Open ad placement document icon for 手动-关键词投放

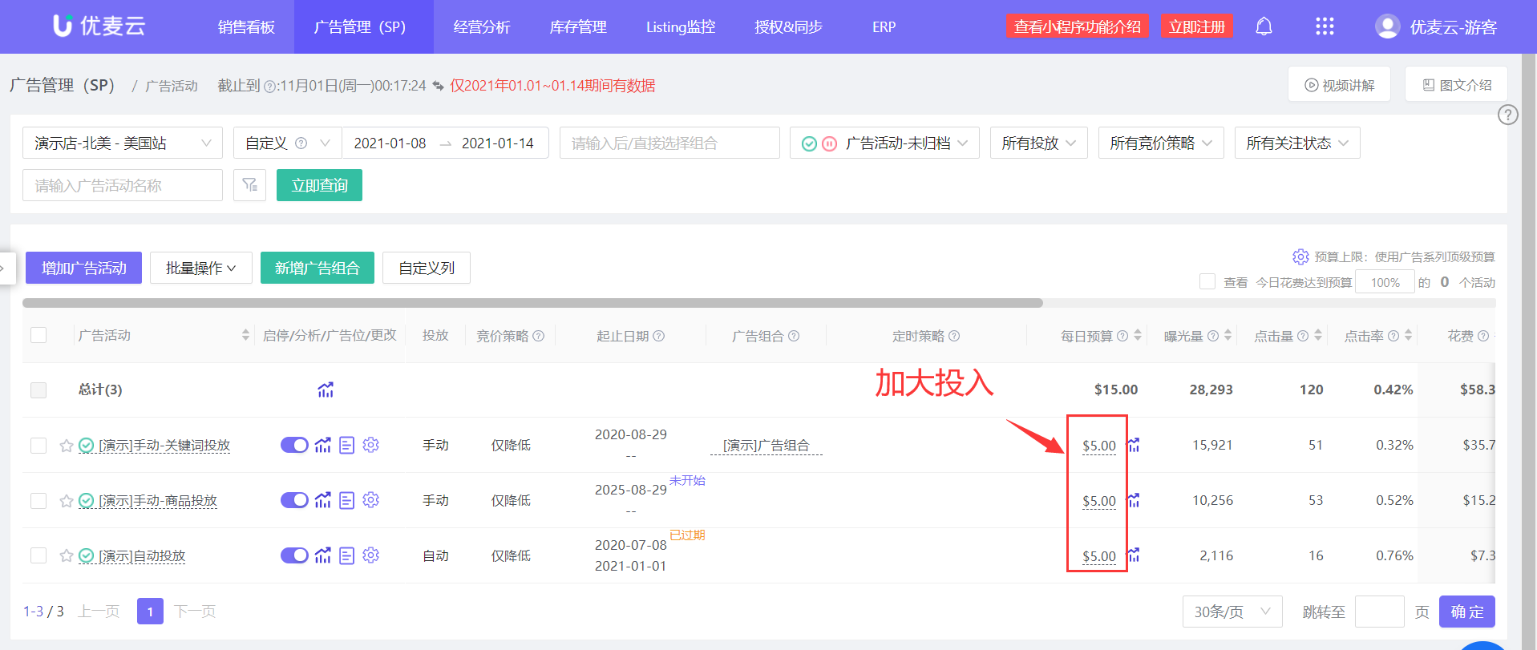pyautogui.click(x=346, y=445)
